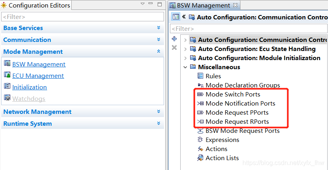Viewport: 328px width, 170px height.
Task: Click the Watchdogs icon
Action: pyautogui.click(x=7, y=97)
